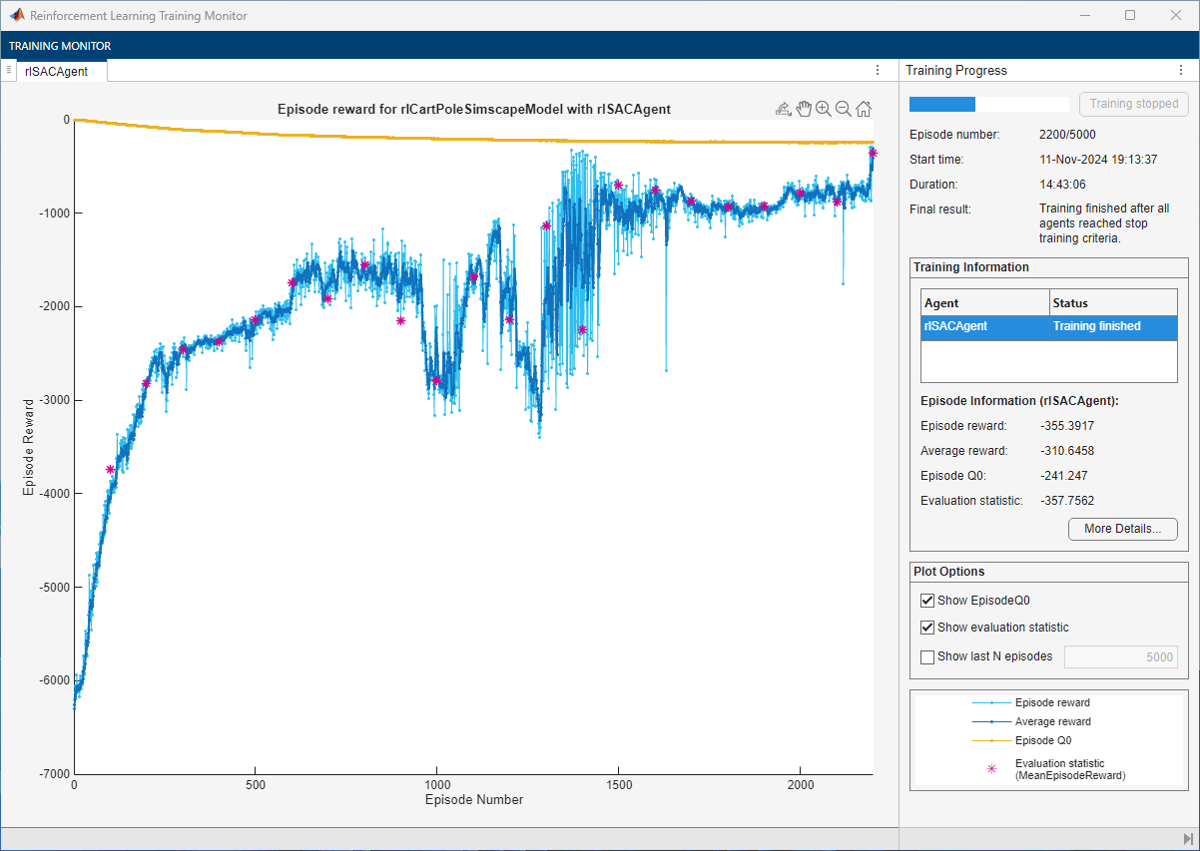Viewport: 1200px width, 851px height.
Task: Click the More Details button
Action: 1122,529
